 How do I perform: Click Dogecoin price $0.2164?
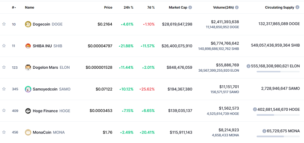point(105,24)
